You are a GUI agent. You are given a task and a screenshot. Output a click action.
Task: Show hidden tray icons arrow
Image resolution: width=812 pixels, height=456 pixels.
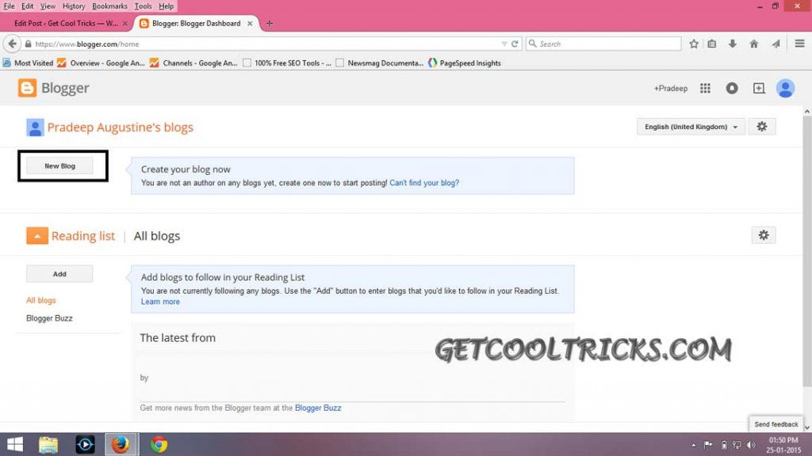coord(693,445)
